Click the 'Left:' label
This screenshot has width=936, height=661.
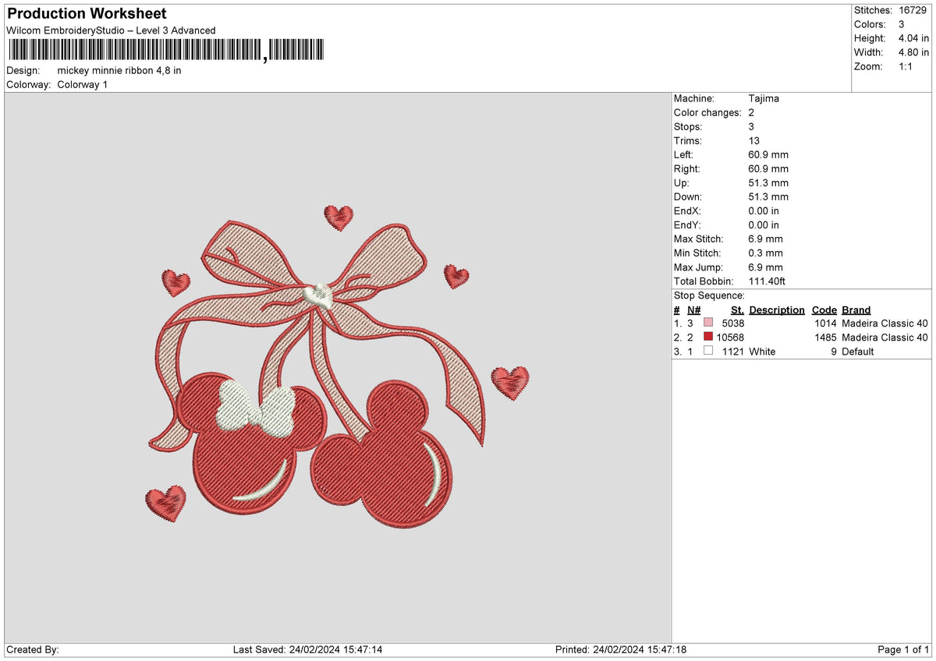tap(685, 154)
